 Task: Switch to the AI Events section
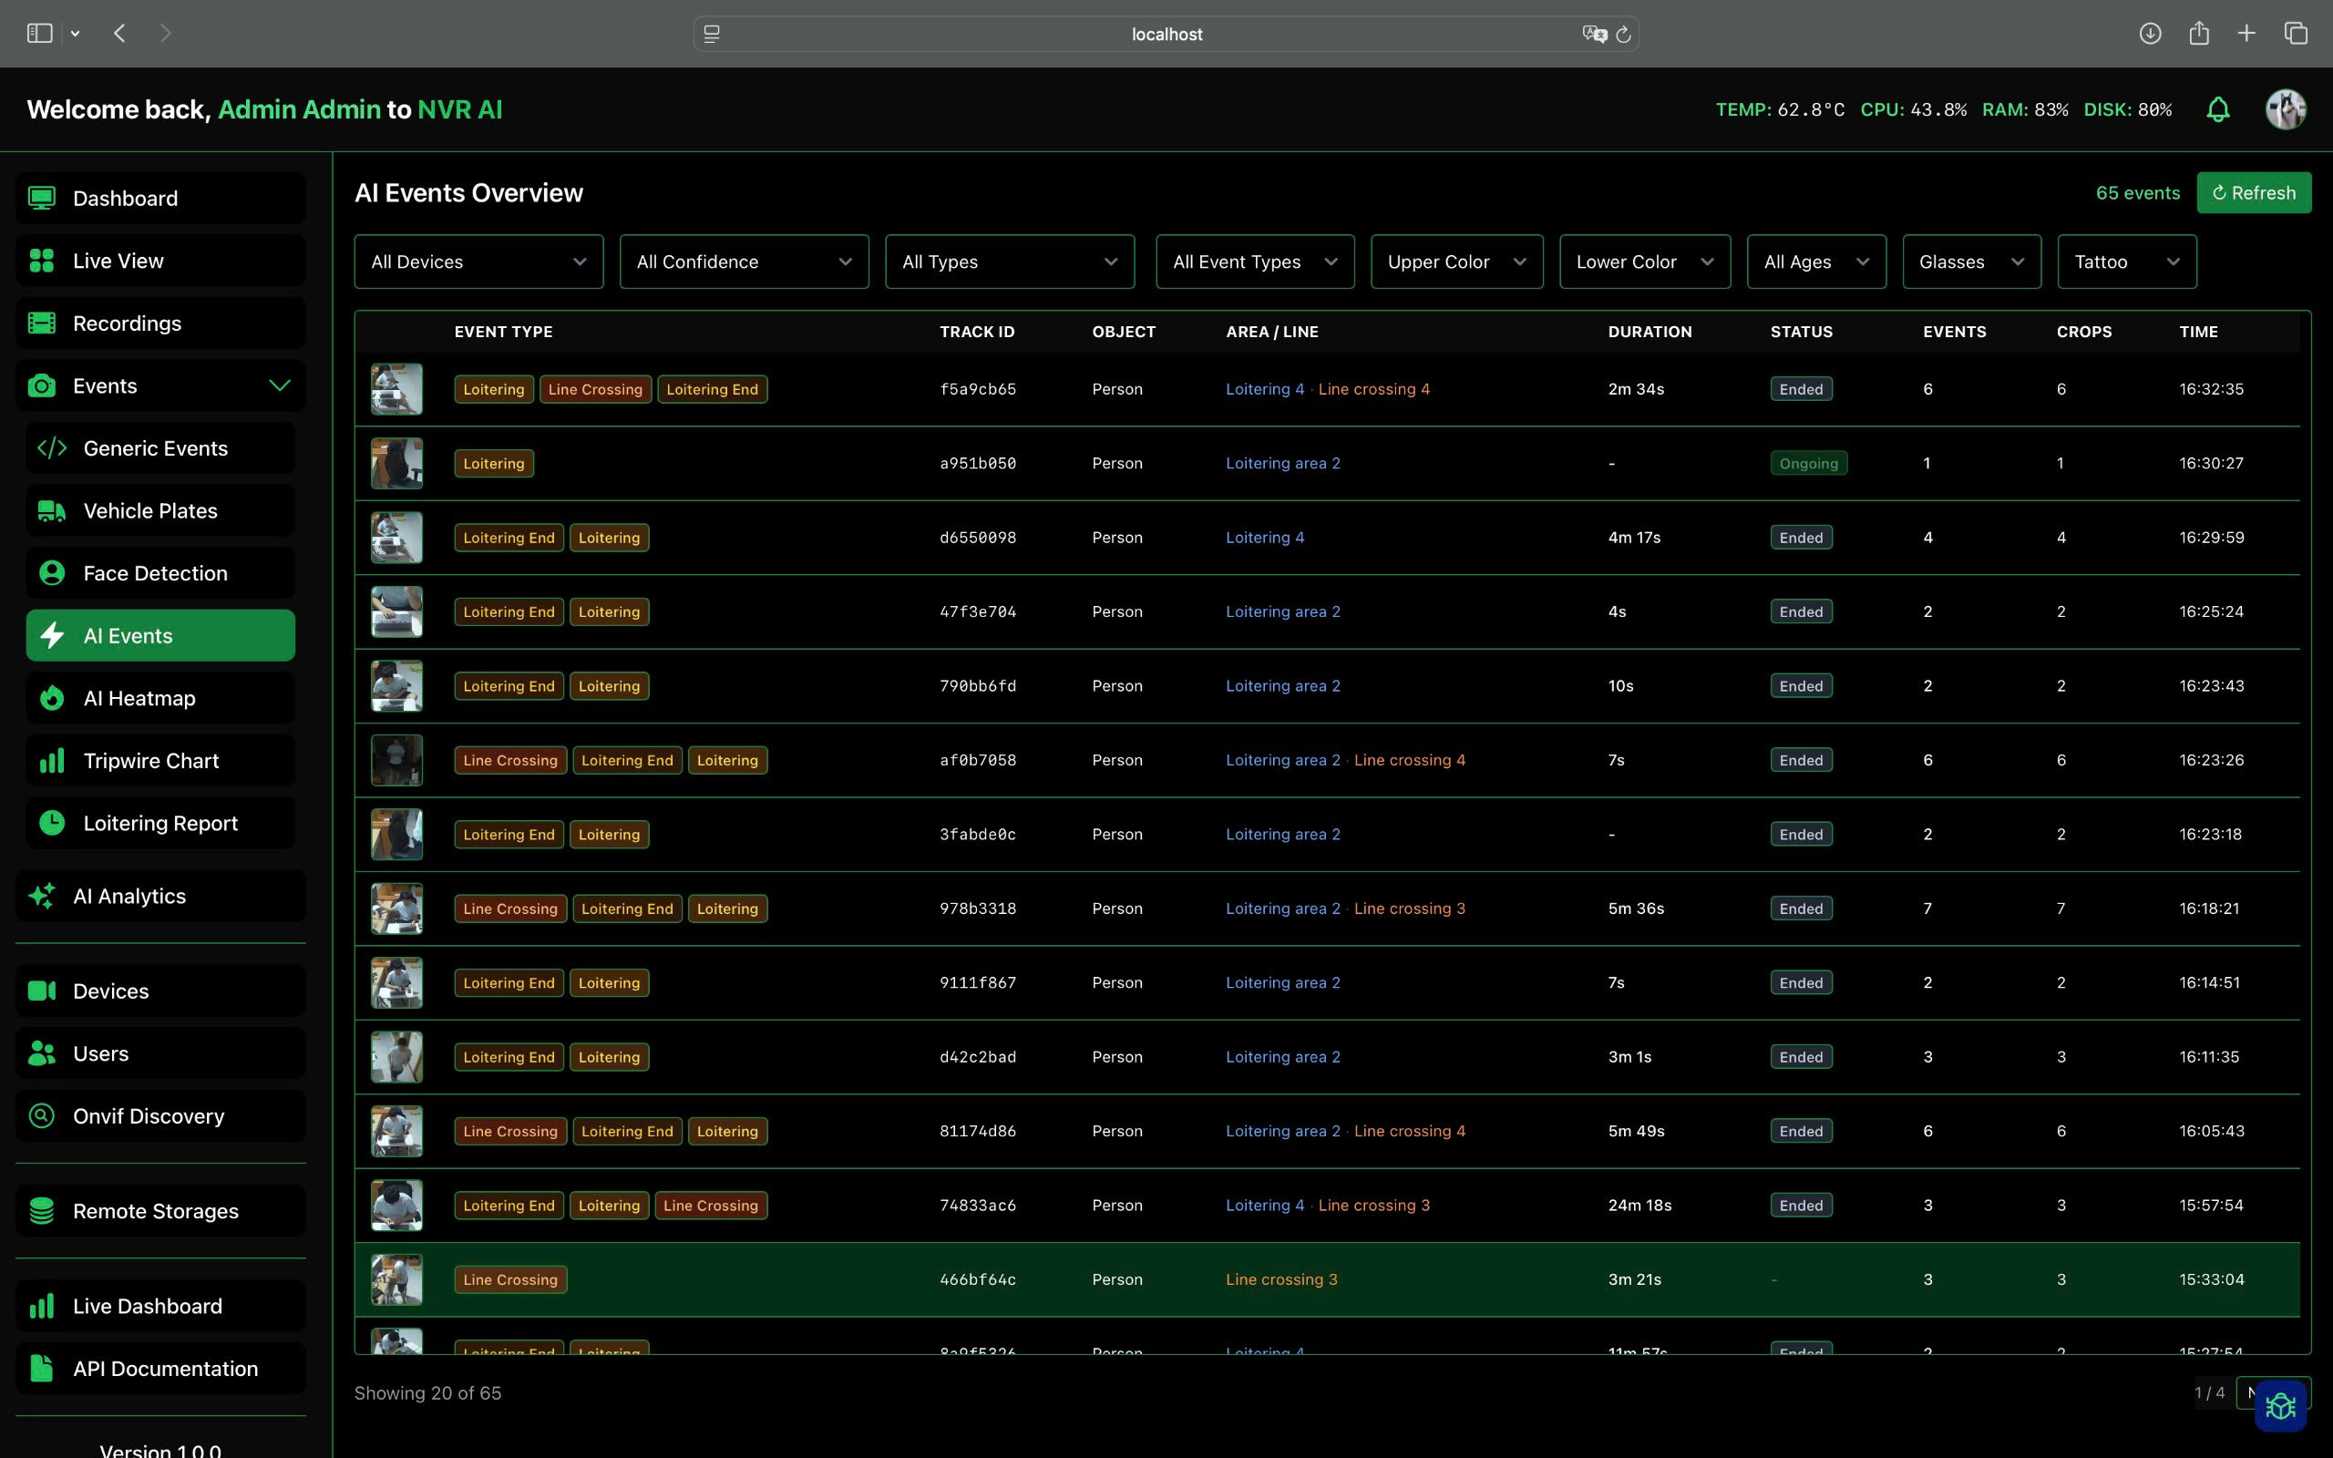[128, 634]
